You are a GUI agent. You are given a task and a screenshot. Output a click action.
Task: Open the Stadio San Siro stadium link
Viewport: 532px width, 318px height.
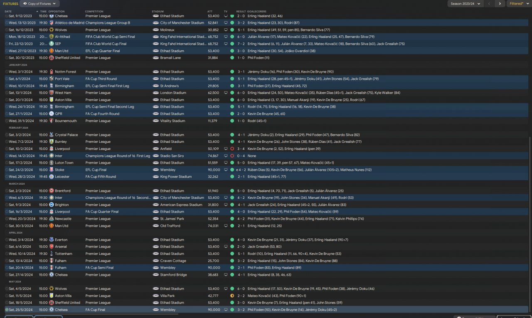coord(172,156)
